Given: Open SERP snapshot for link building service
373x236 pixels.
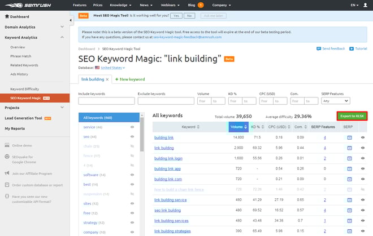Looking at the screenshot, I should click(x=349, y=200).
